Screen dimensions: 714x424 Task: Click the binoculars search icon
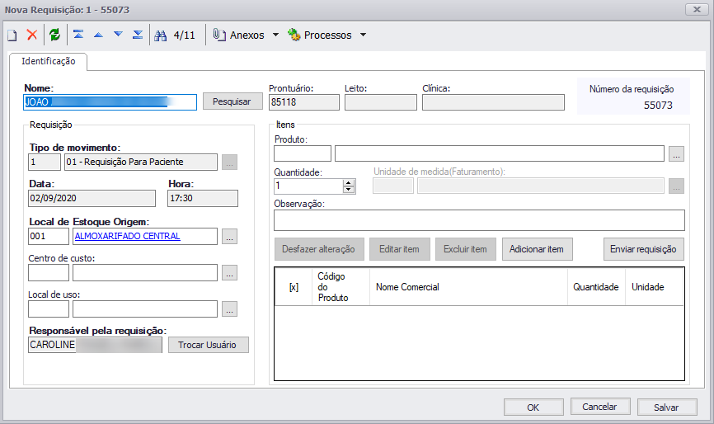(160, 35)
